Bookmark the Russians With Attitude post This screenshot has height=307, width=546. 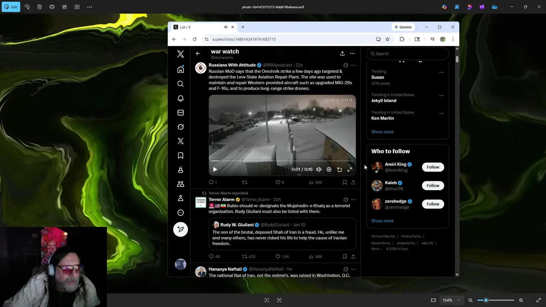[345, 182]
